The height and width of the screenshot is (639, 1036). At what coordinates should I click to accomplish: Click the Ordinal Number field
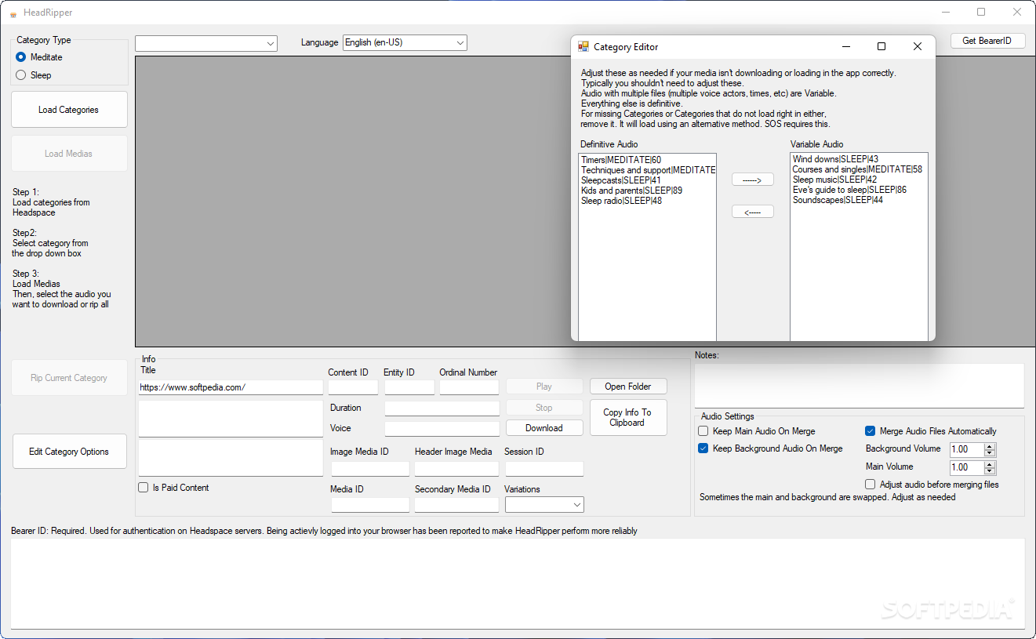[469, 387]
